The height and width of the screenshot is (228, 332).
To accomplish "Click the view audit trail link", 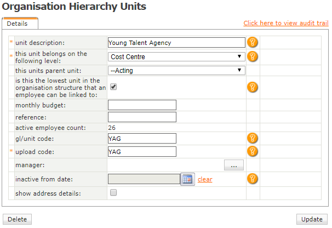I will tap(286, 23).
